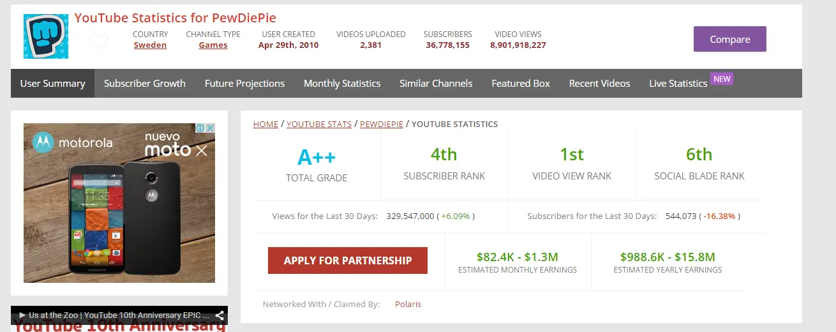Switch to Subscriber Growth tab
836x332 pixels.
point(145,84)
